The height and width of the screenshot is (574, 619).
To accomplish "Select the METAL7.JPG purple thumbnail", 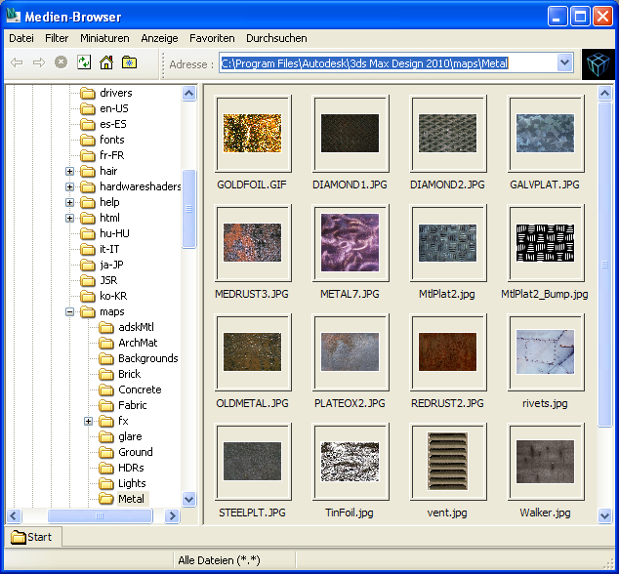I will click(350, 243).
